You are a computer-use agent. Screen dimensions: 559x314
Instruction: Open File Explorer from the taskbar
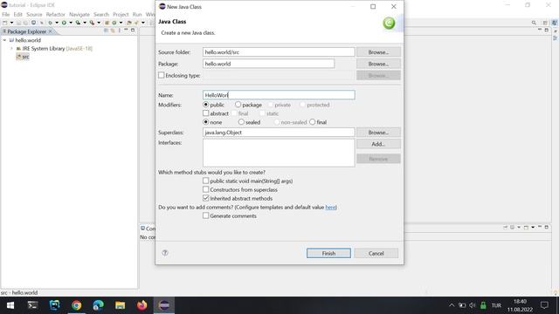tap(121, 305)
